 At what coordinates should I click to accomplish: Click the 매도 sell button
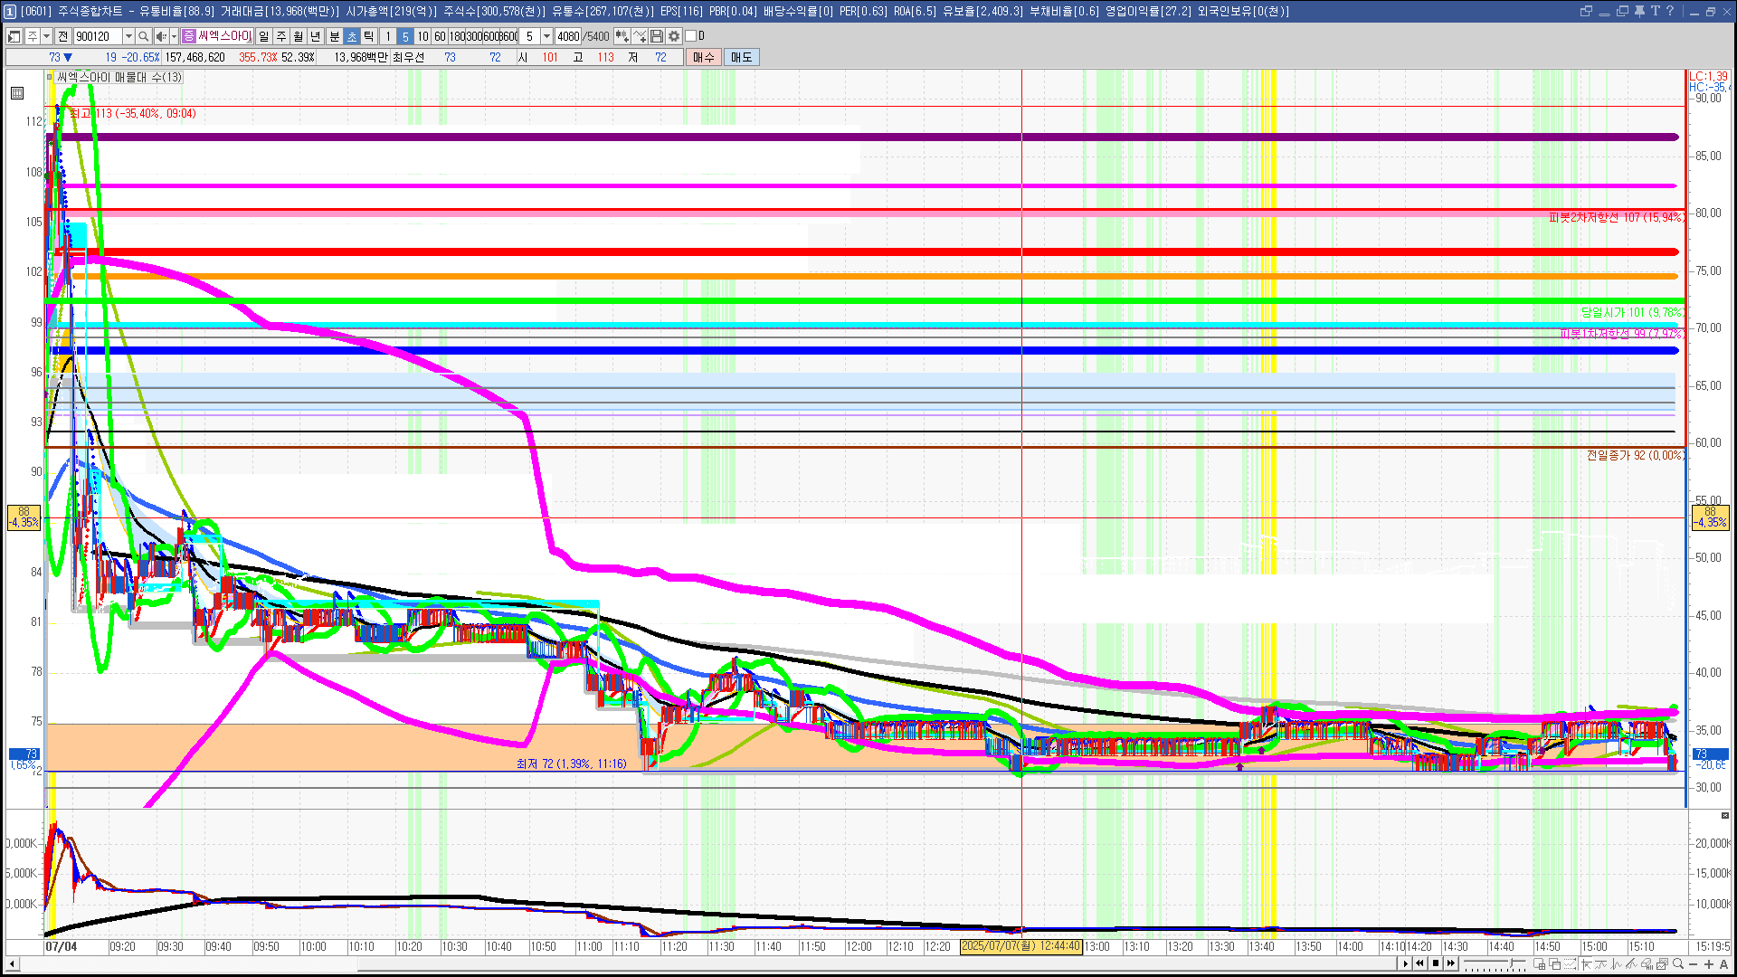(742, 57)
